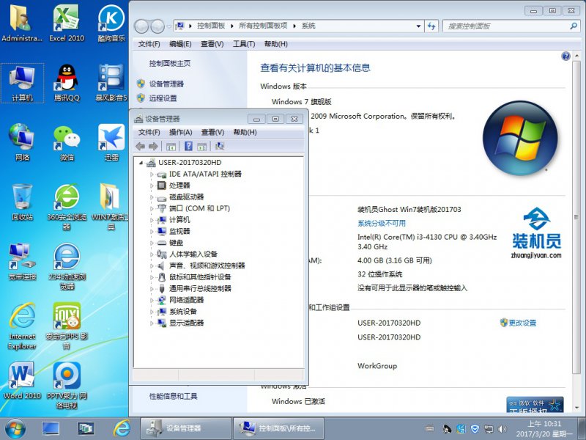
Task: Select the 微信 desktop icon
Action: [67, 142]
